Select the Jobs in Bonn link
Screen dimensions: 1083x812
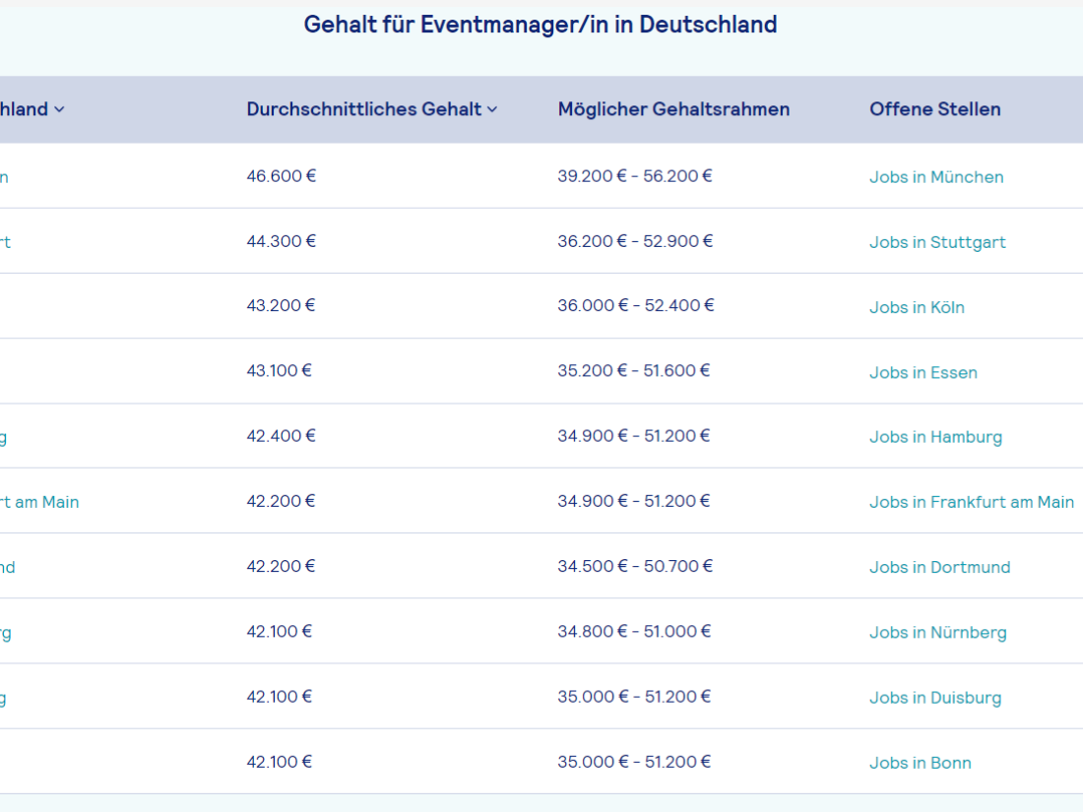coord(920,763)
